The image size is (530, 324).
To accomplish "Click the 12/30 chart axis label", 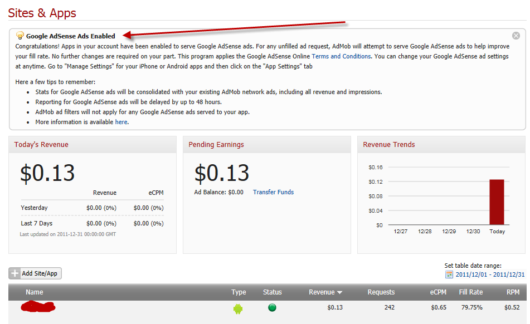I will 473,232.
